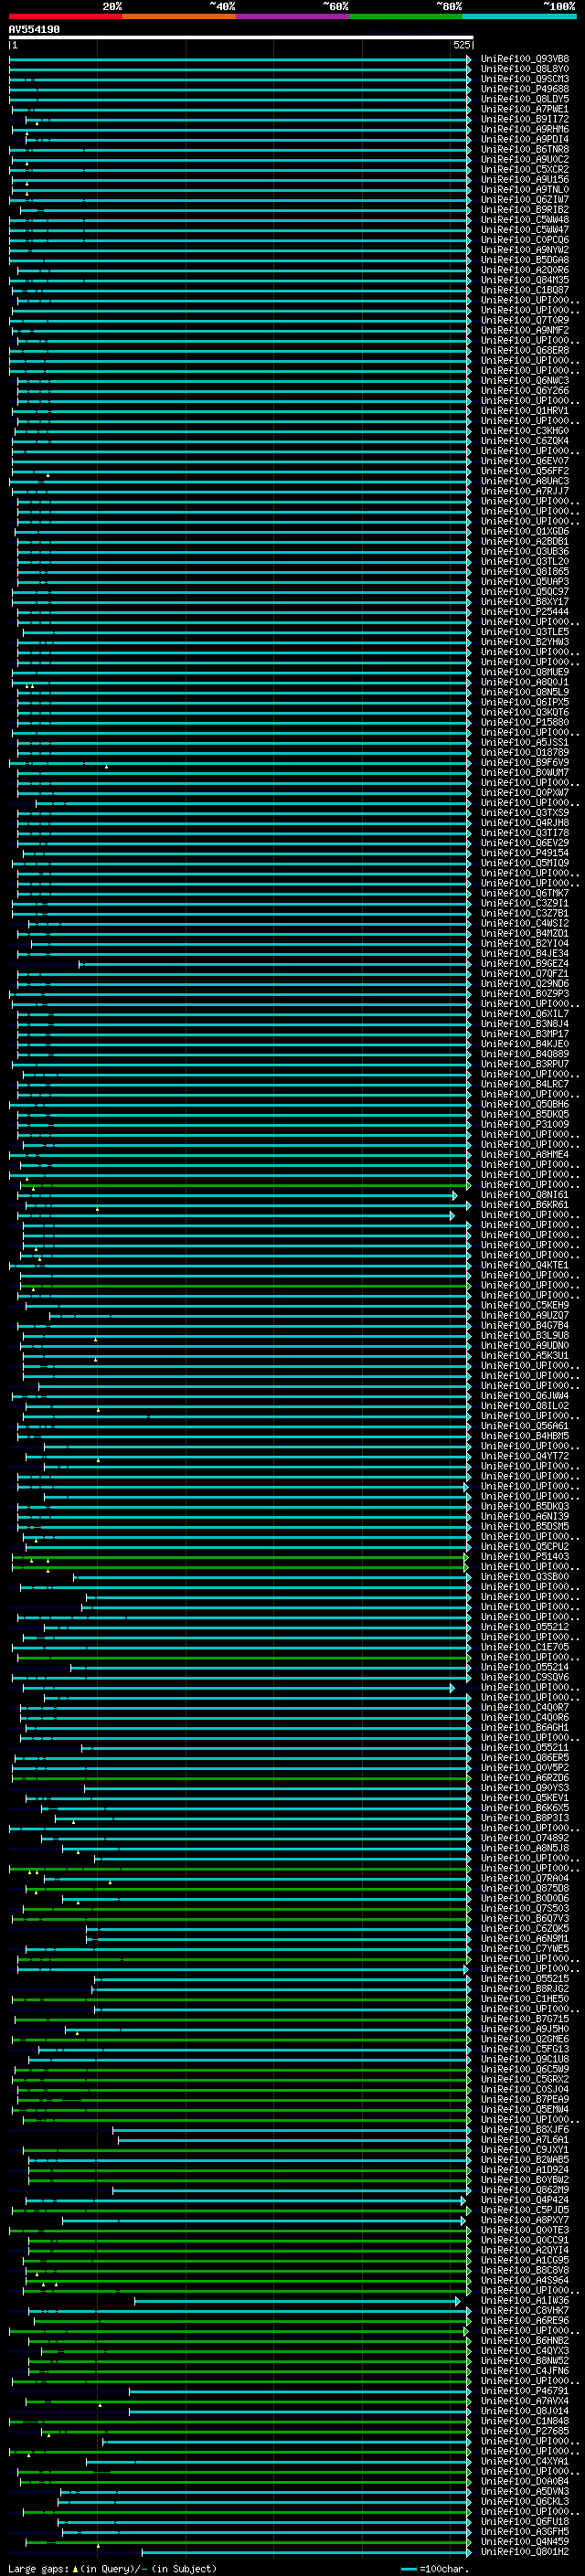Screen dimensions: 585x2576
Task: Select label UniRef100_C1BQ87
Action: (x=525, y=290)
